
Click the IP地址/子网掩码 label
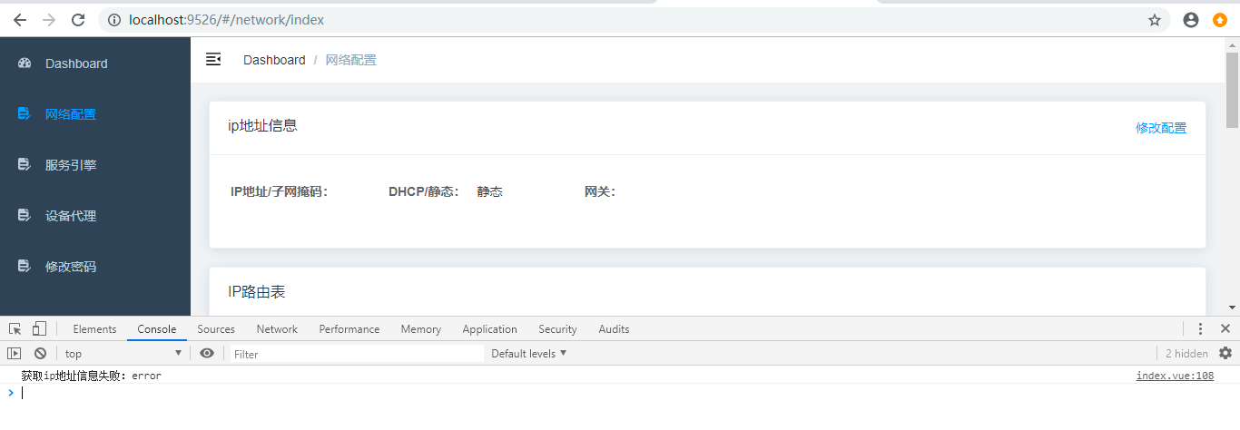click(279, 191)
